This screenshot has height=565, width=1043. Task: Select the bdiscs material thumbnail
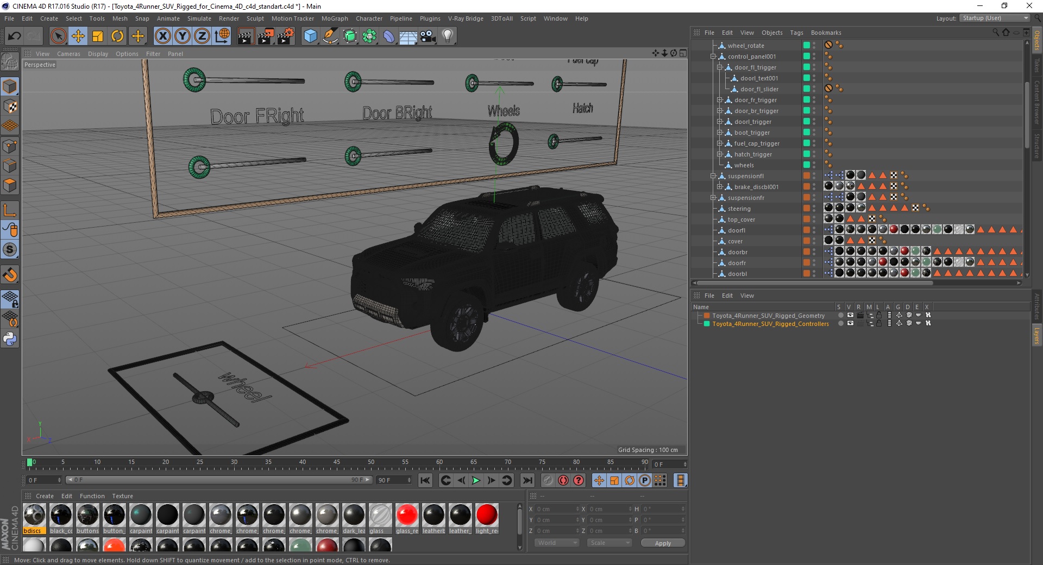34,519
